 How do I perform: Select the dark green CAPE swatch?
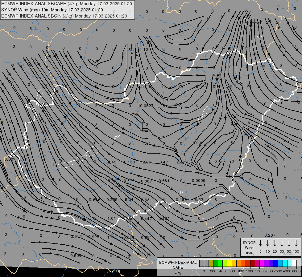pos(216,263)
